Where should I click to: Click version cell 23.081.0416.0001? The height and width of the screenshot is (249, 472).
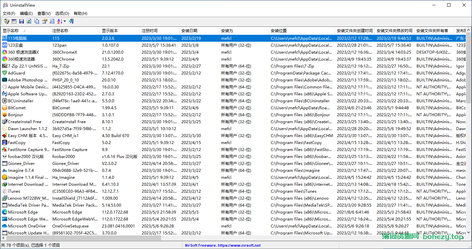tap(118, 226)
